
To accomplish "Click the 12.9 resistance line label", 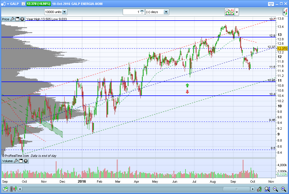I will (272, 35).
